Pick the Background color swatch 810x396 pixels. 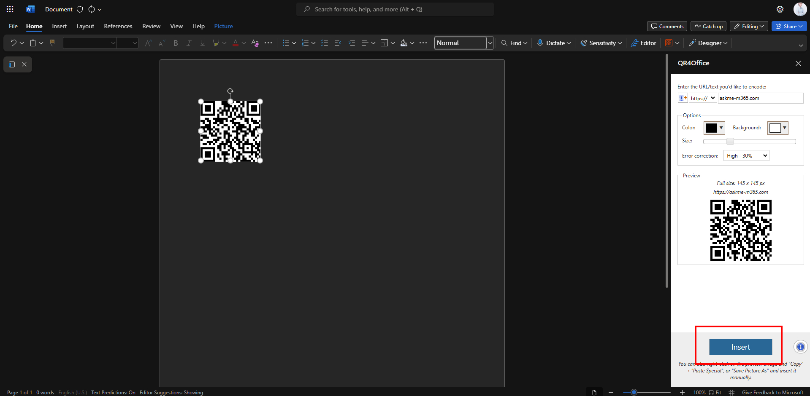778,128
